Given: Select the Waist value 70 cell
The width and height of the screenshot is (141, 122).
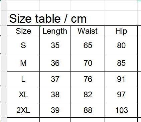Looking at the screenshot, I should click(x=88, y=63).
